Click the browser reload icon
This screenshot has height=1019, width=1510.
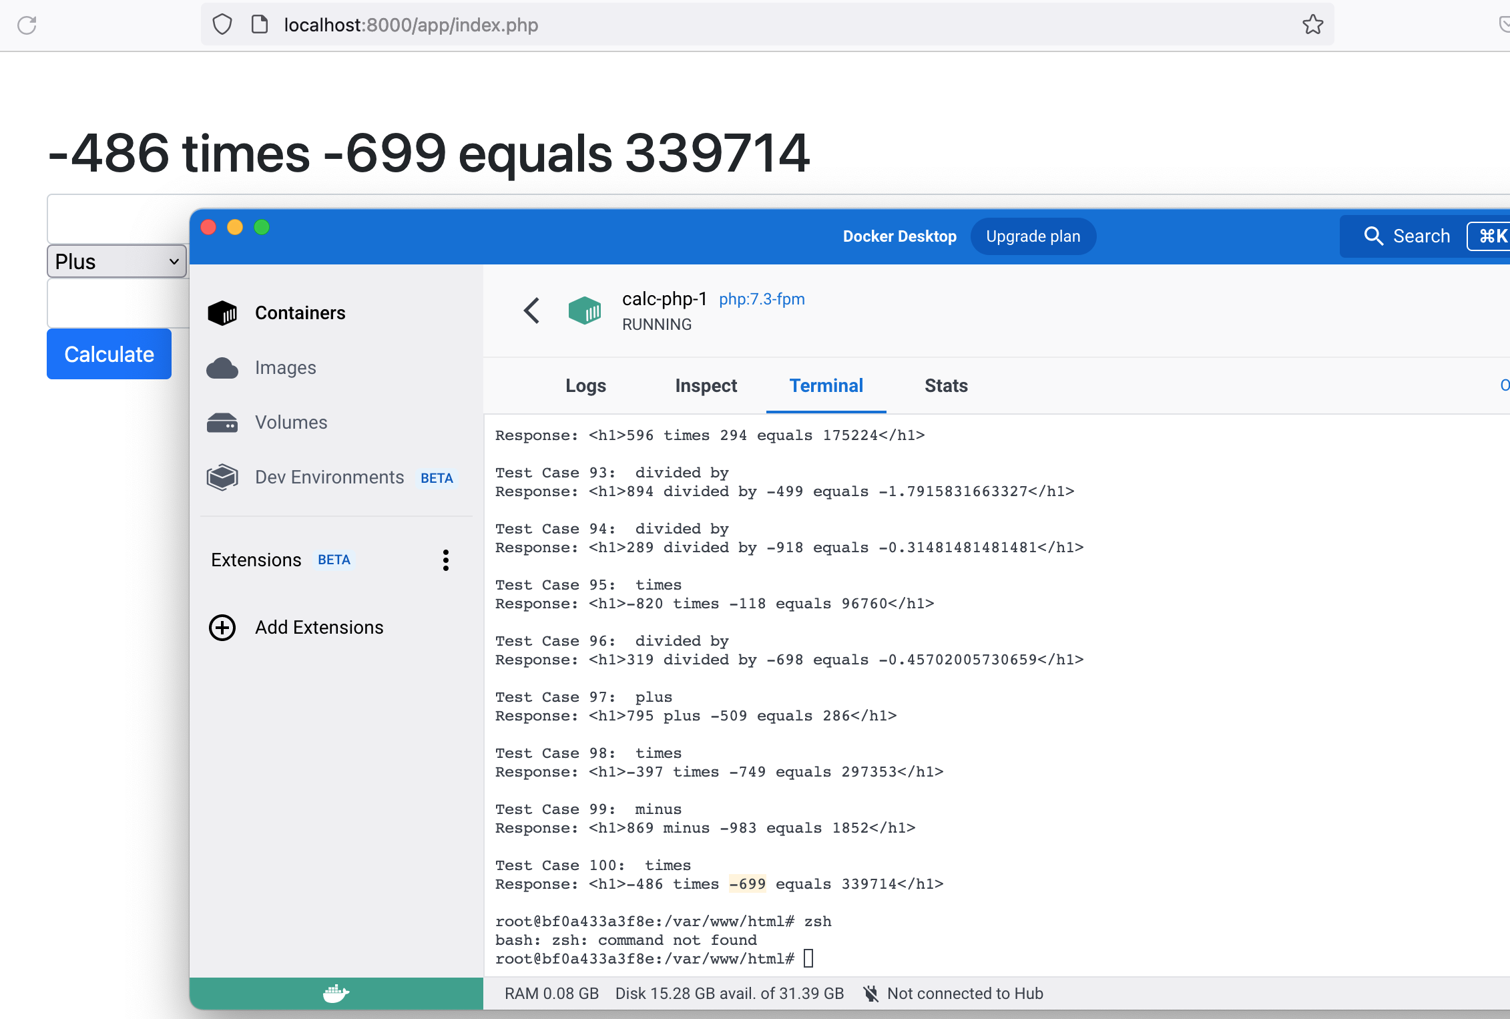[x=27, y=25]
